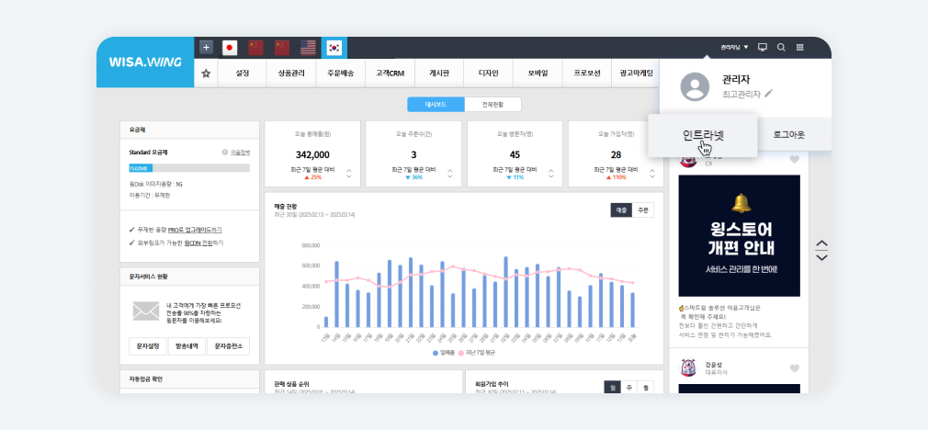Click the 45 visitors value

coord(515,155)
